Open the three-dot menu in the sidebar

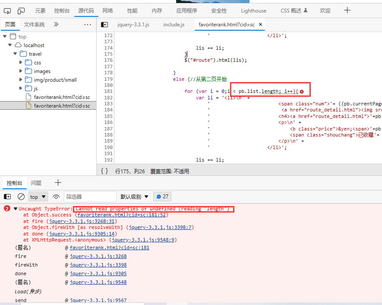88,25
